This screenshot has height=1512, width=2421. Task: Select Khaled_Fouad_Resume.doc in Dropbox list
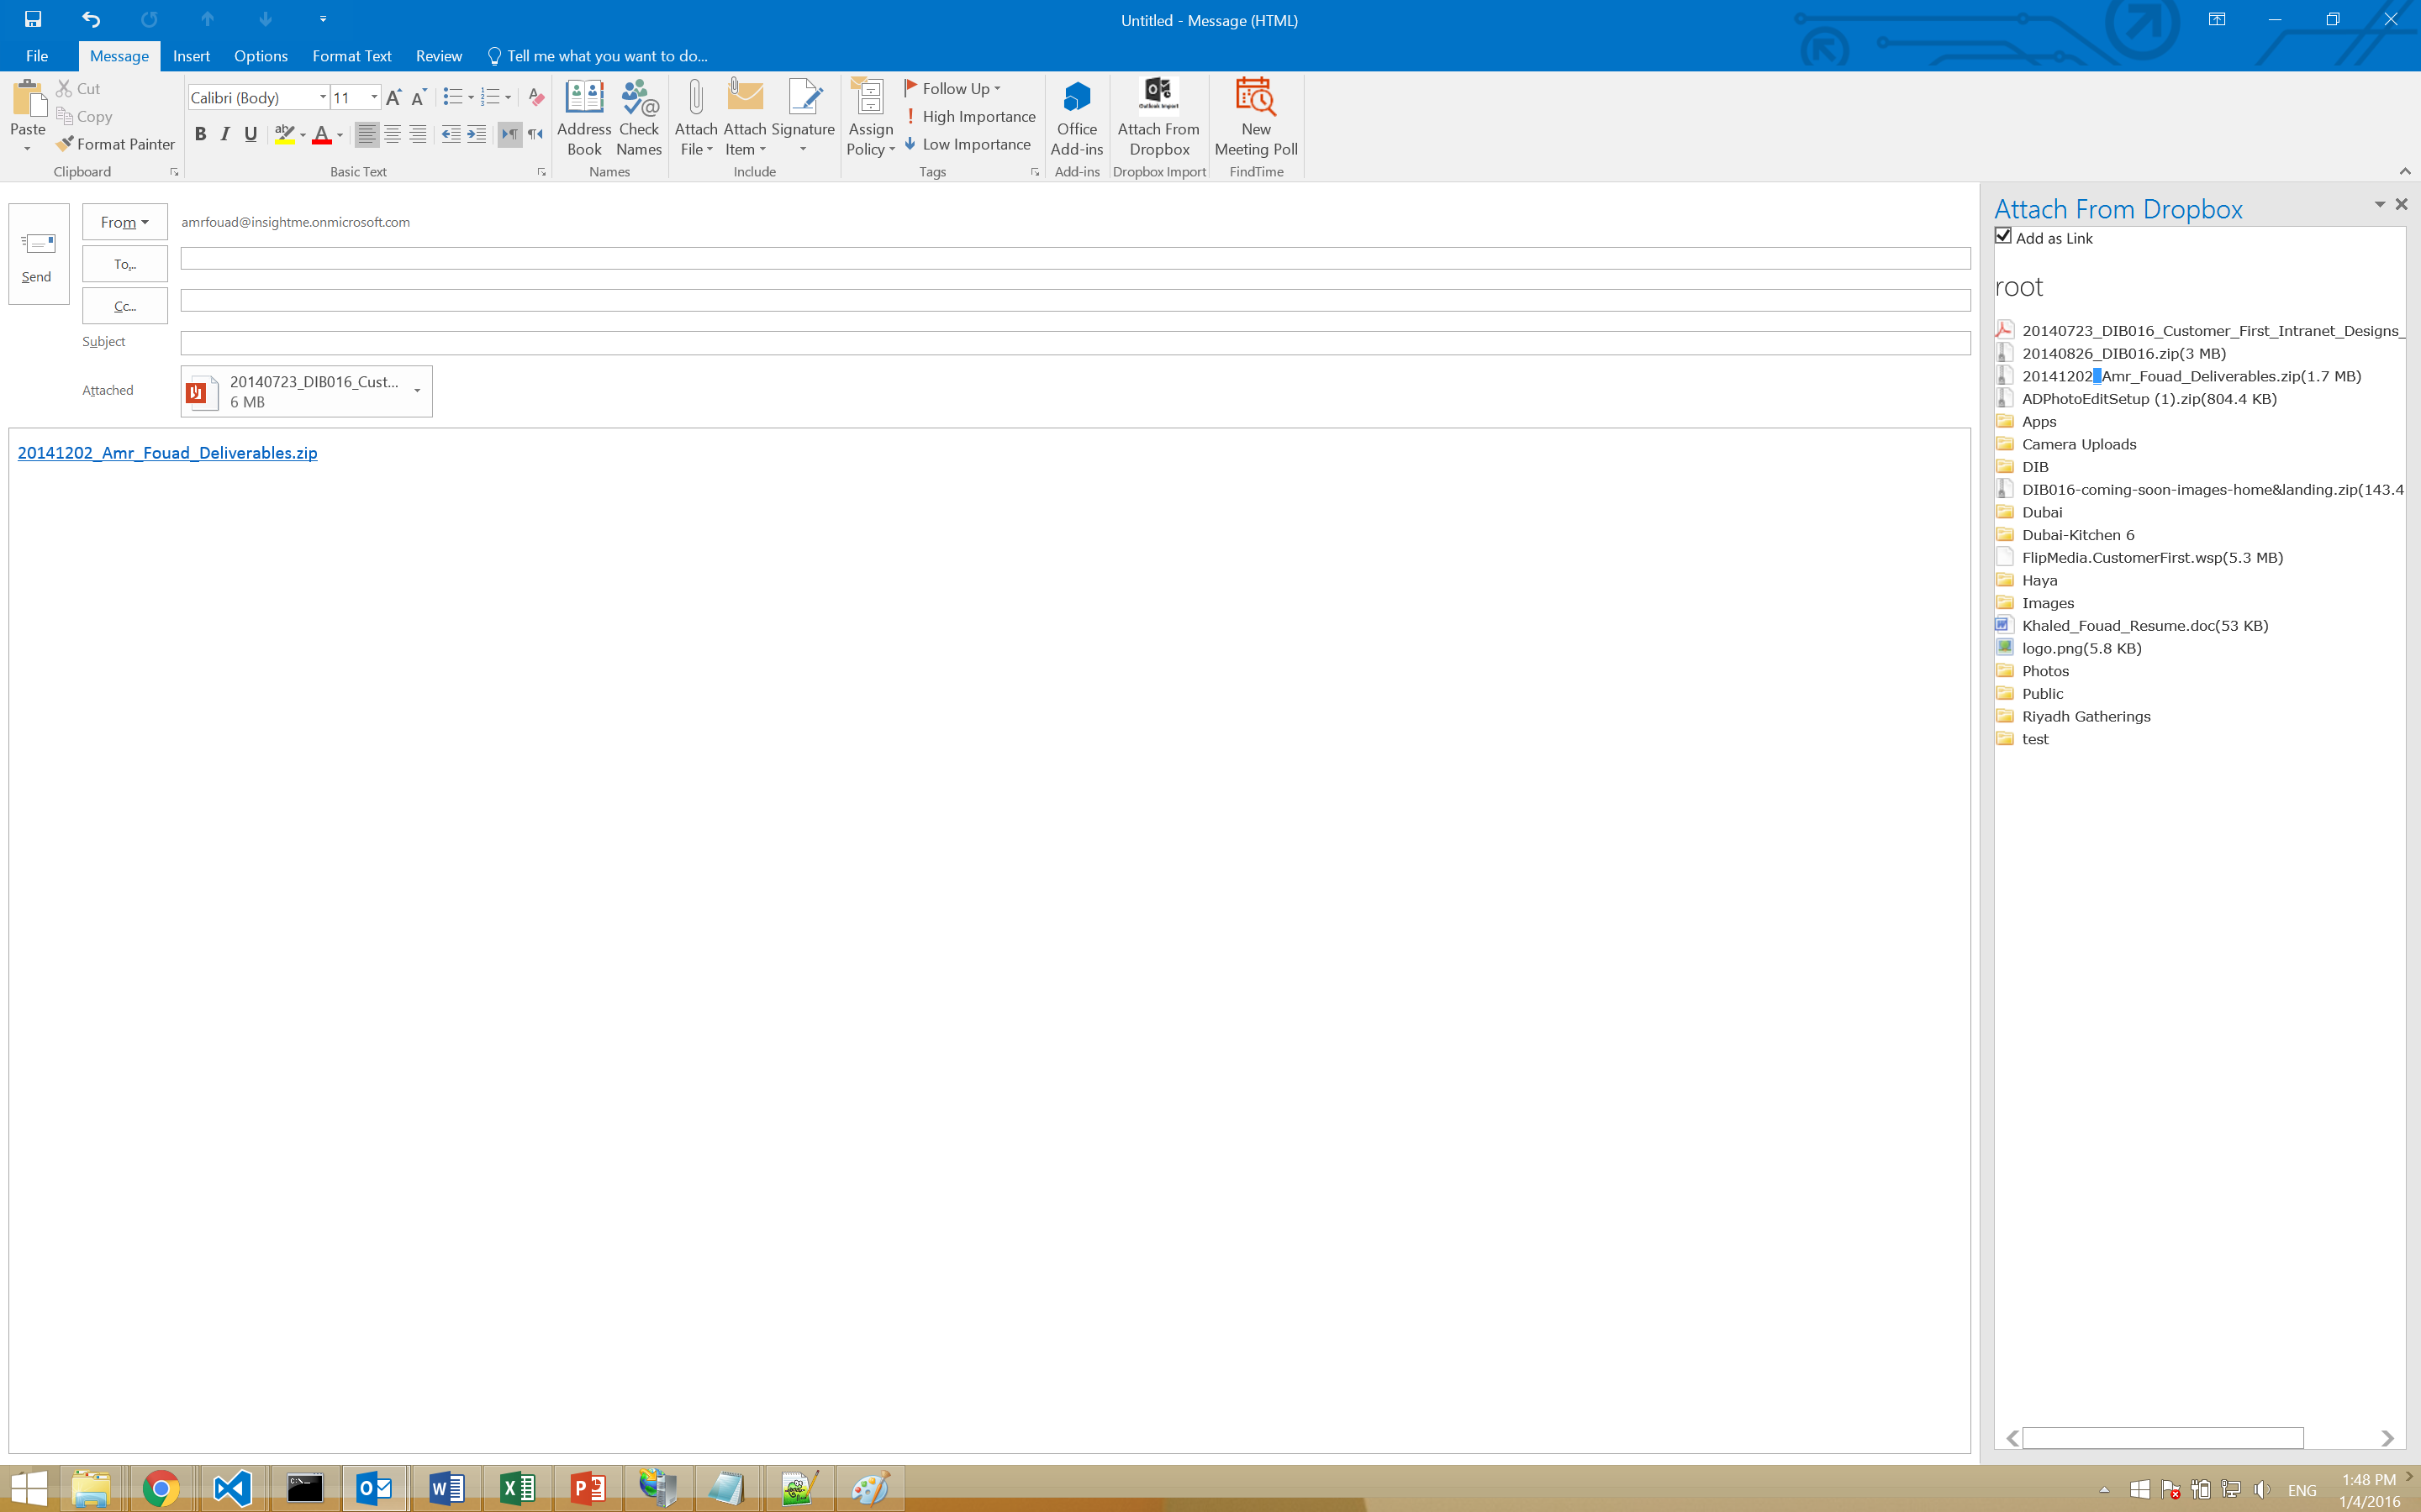pos(2145,626)
